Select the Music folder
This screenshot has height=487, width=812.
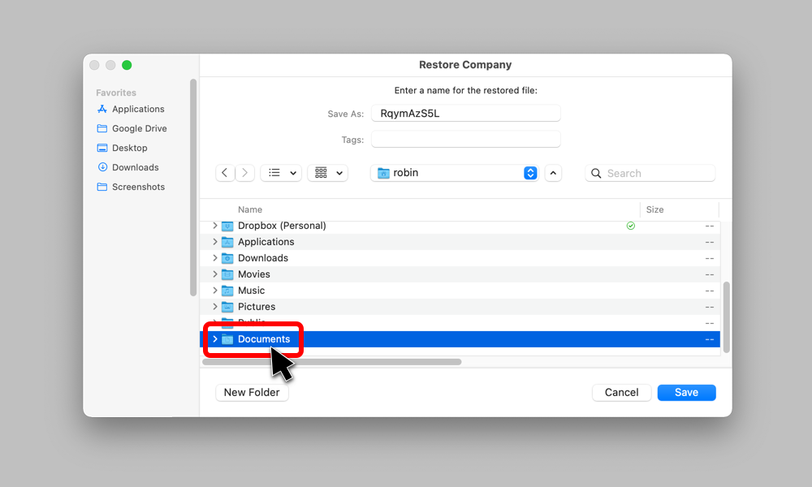[460, 291]
